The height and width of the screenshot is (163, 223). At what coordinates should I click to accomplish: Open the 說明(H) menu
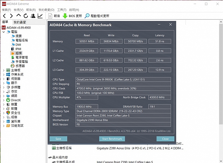[x=74, y=10]
